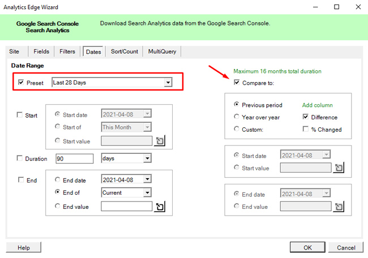
Task: Select the Year over year option
Action: click(237, 117)
